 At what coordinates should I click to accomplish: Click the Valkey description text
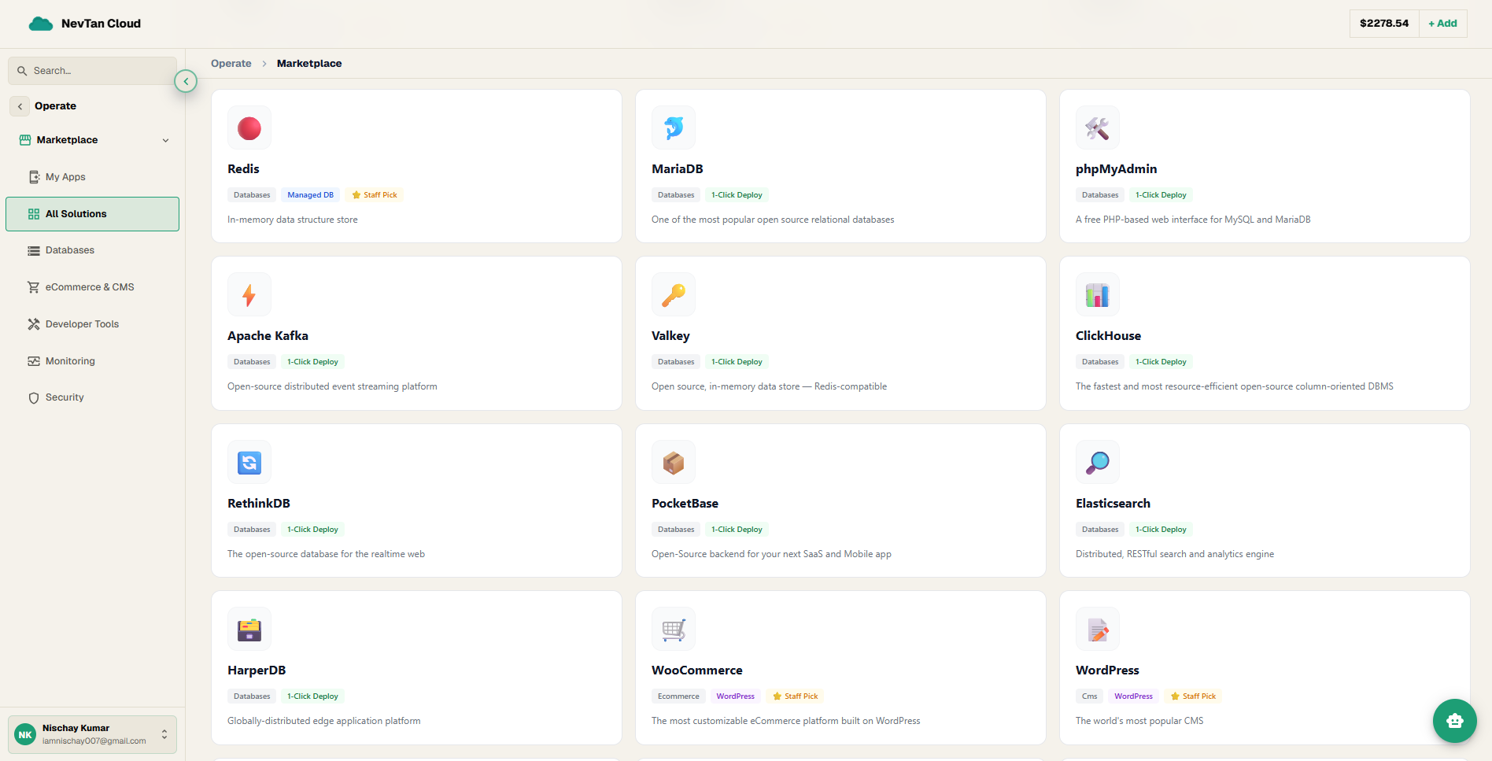point(769,386)
